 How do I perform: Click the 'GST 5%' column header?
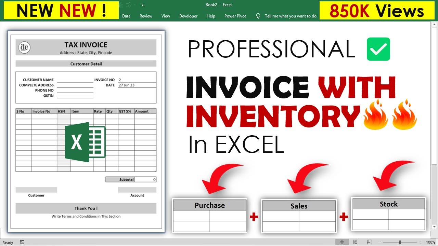pyautogui.click(x=126, y=111)
